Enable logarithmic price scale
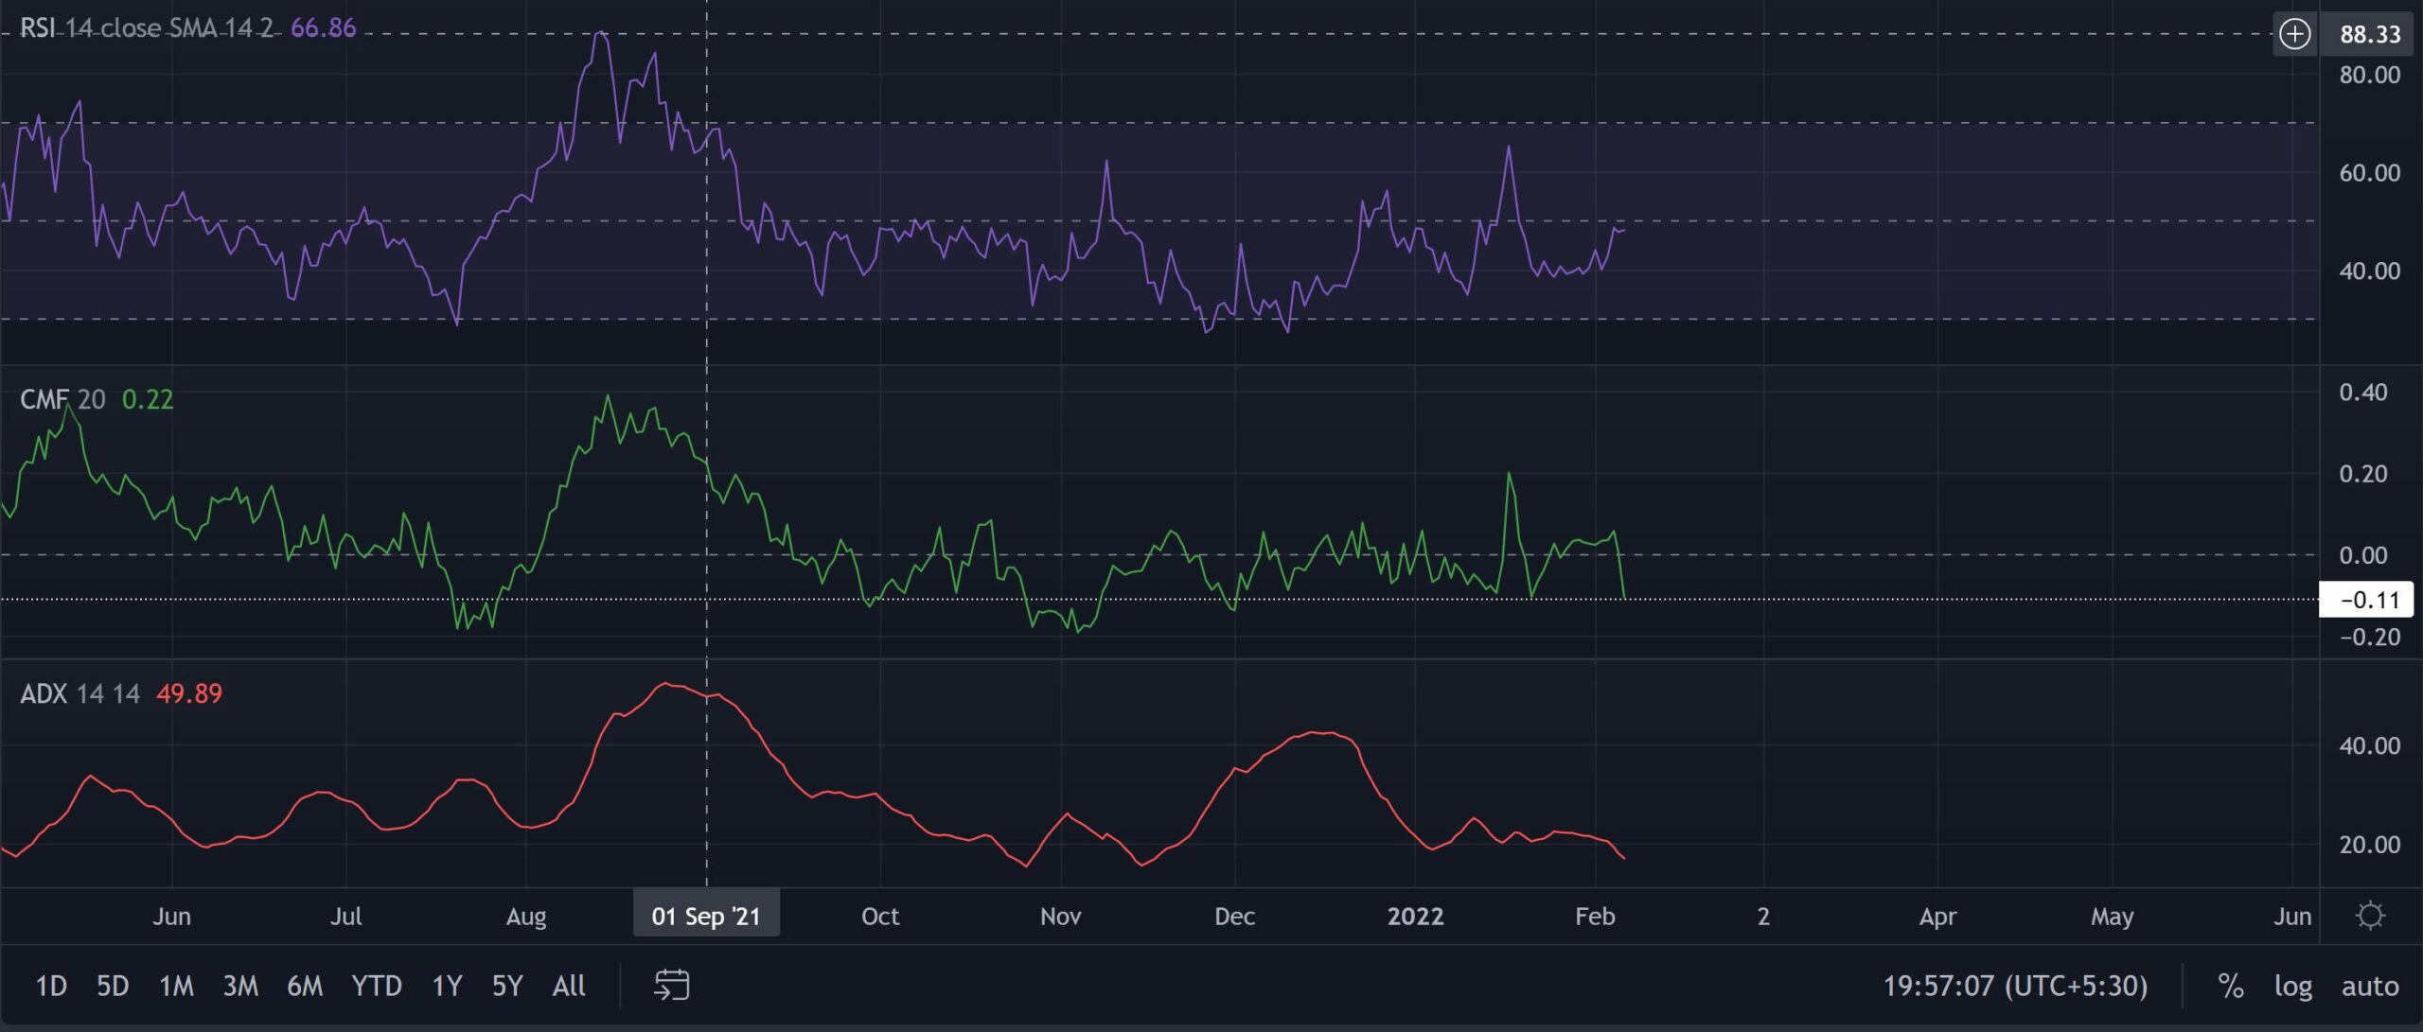The image size is (2423, 1032). pos(2294,985)
